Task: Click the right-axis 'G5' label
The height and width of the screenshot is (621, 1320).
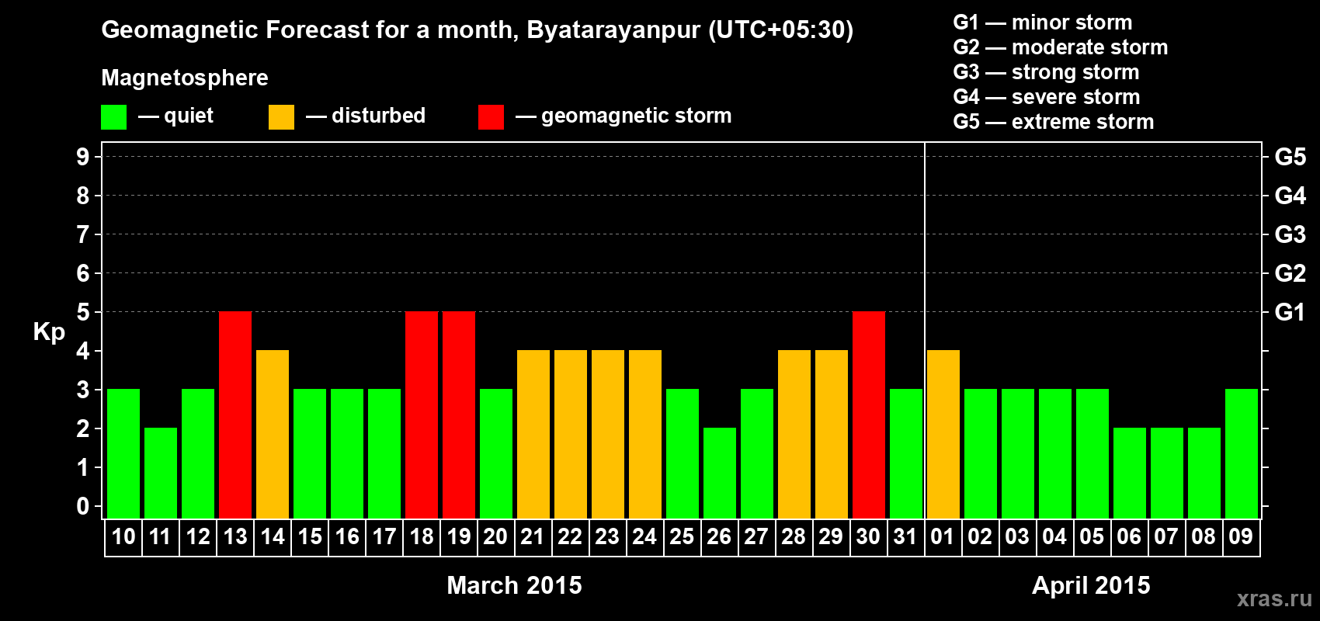Action: 1290,157
